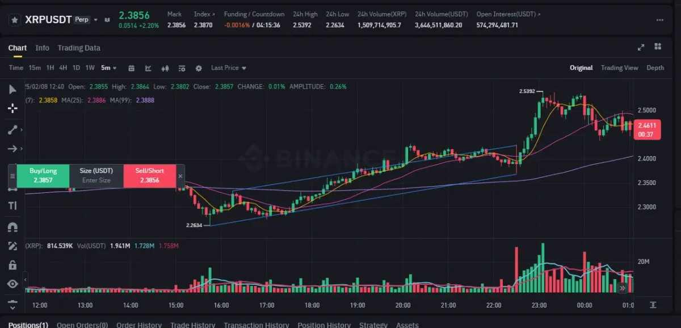Screen dimensions: 681x328
Task: Open the 5m interval dropdown
Action: pos(108,68)
